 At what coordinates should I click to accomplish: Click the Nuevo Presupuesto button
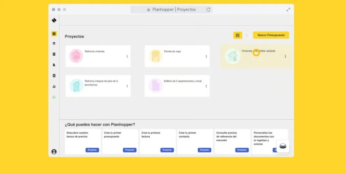(271, 35)
